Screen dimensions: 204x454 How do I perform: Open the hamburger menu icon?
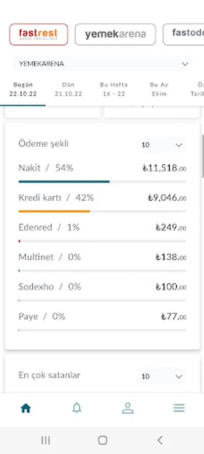(x=179, y=408)
